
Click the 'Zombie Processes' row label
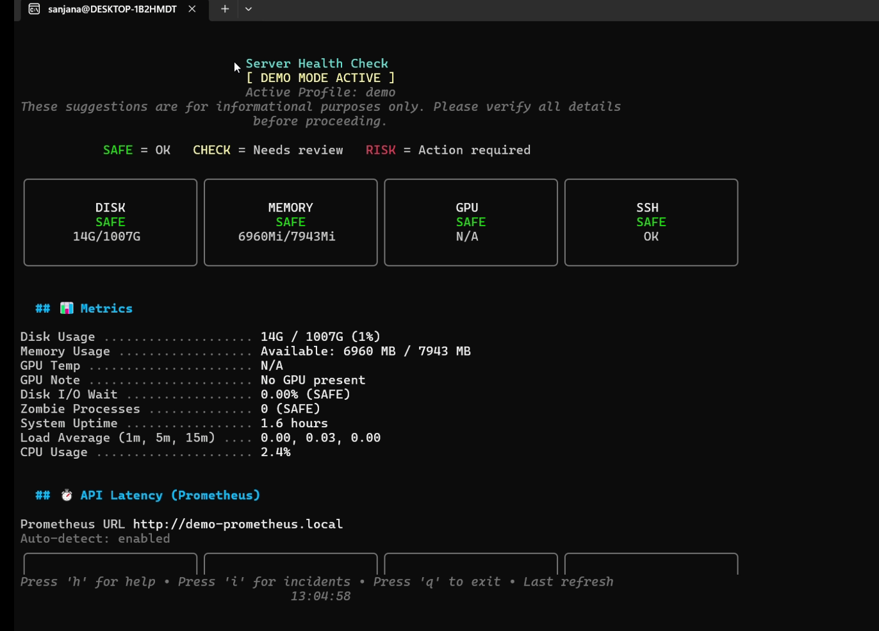(x=80, y=409)
